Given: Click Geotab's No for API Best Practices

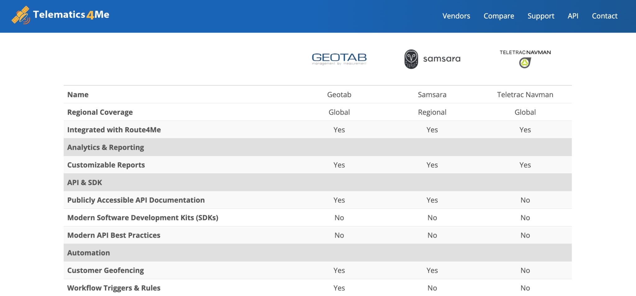Looking at the screenshot, I should 339,235.
